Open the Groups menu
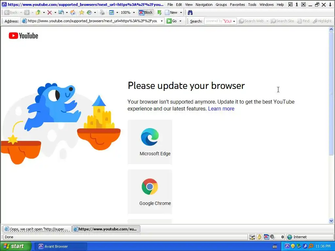 pyautogui.click(x=221, y=5)
